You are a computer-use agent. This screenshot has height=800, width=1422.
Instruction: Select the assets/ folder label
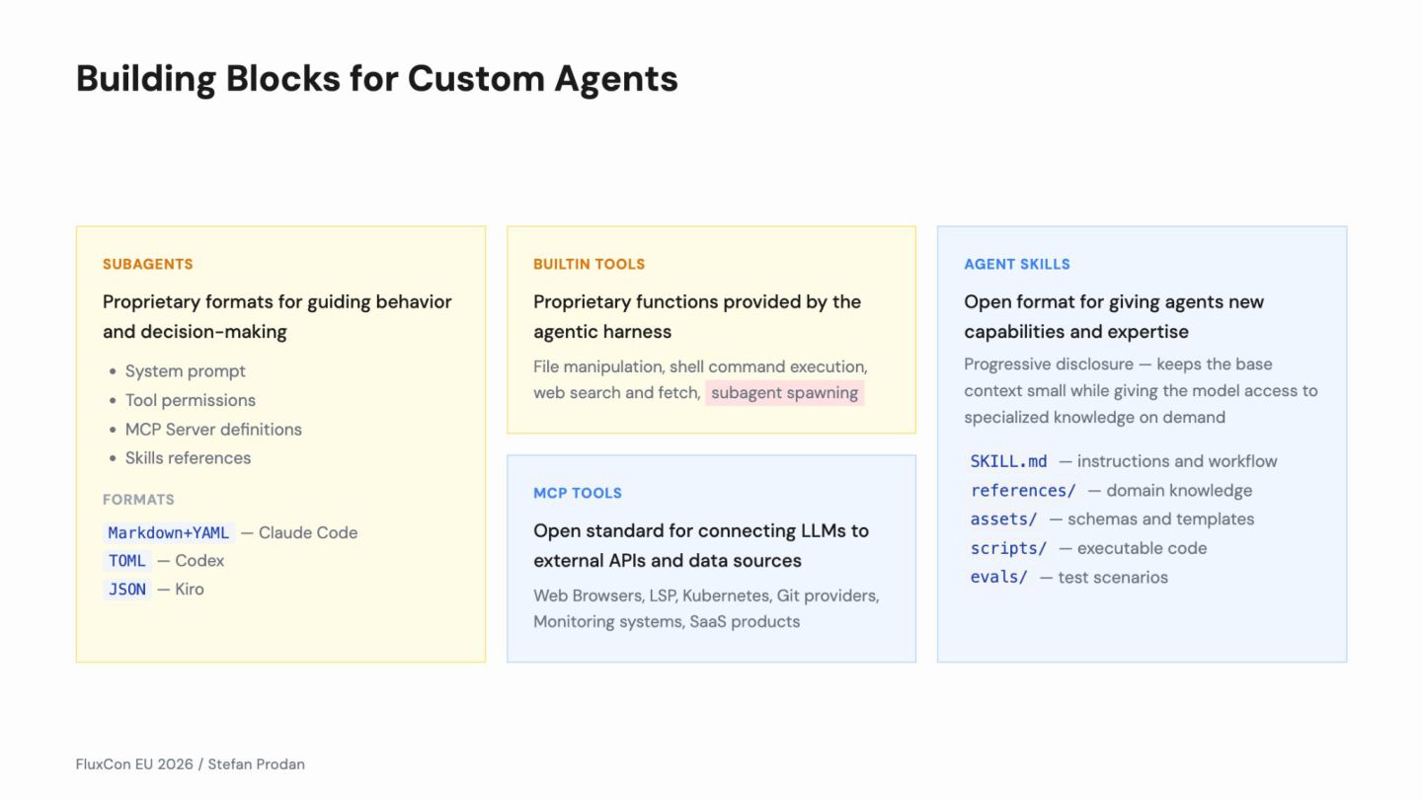click(1003, 520)
